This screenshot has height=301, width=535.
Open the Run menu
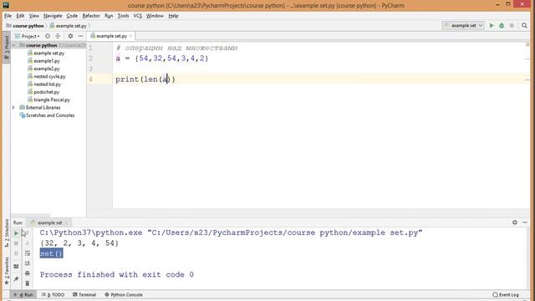click(x=109, y=16)
